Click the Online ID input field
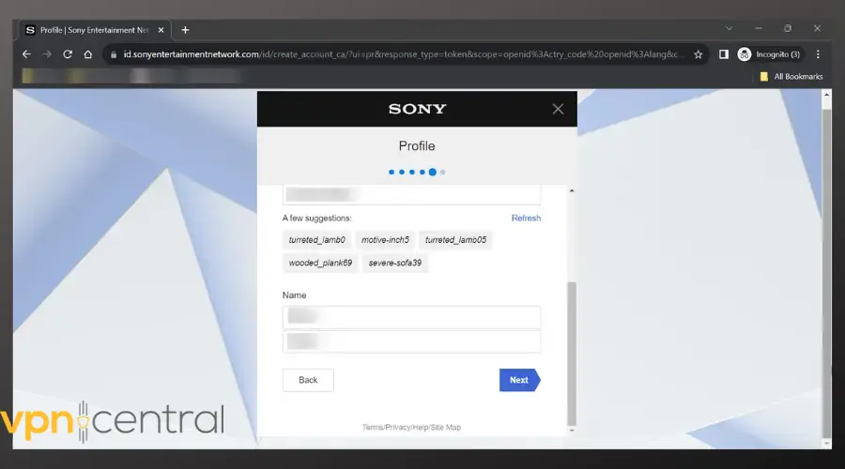845x469 pixels. pyautogui.click(x=412, y=194)
